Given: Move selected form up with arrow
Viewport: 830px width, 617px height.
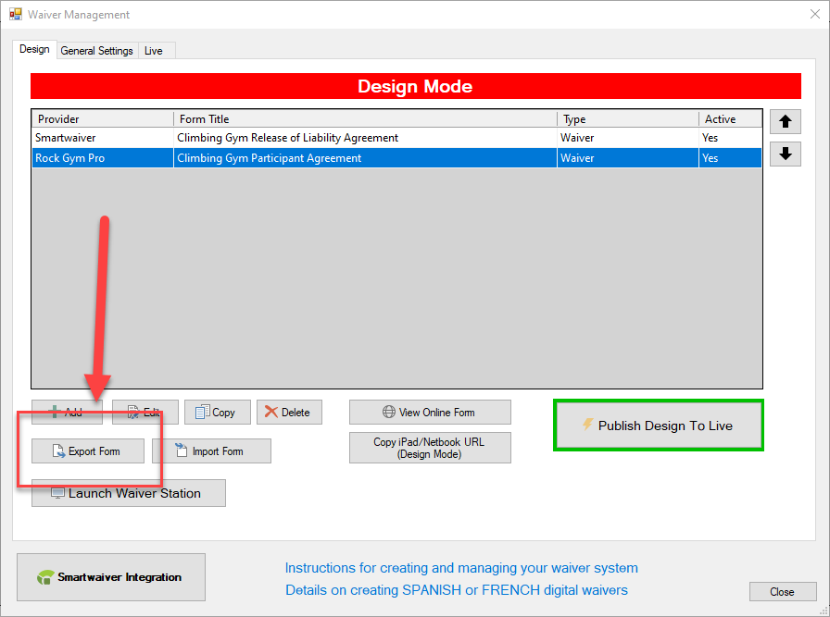Looking at the screenshot, I should tap(785, 121).
